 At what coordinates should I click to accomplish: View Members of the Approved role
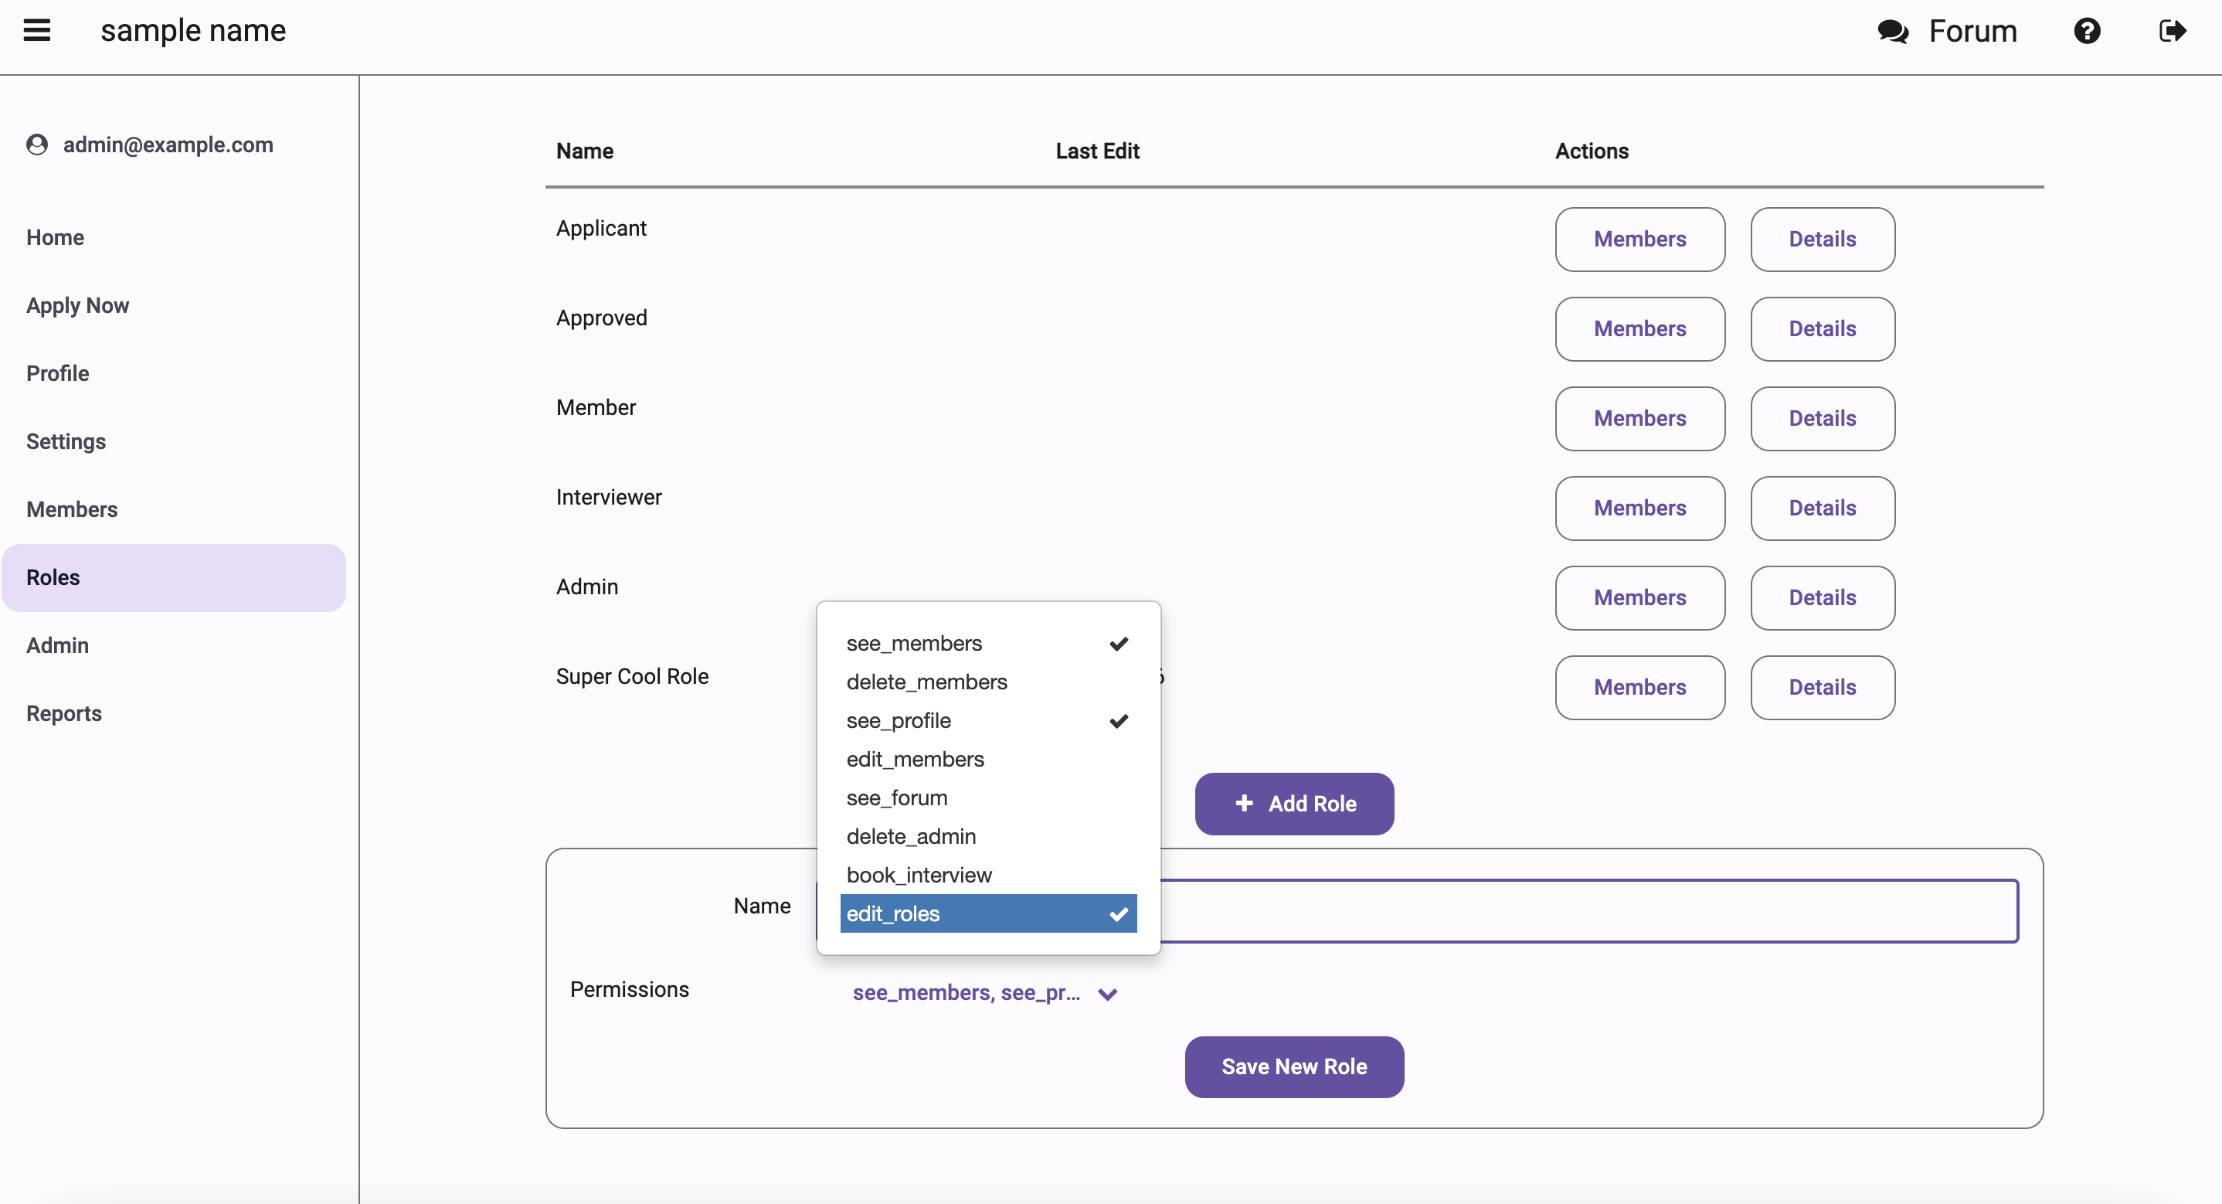1639,329
